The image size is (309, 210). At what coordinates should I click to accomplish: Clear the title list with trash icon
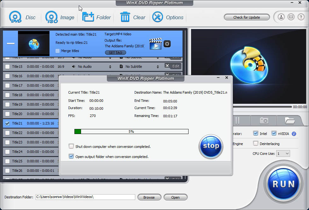point(125,17)
